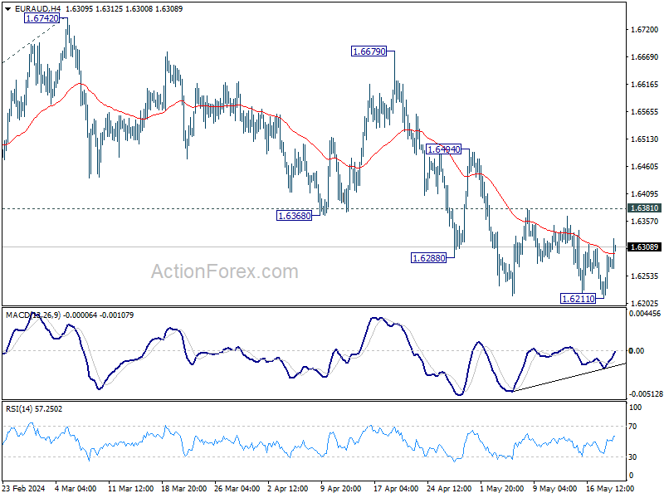Select the MACD rising trendline

(x=569, y=377)
